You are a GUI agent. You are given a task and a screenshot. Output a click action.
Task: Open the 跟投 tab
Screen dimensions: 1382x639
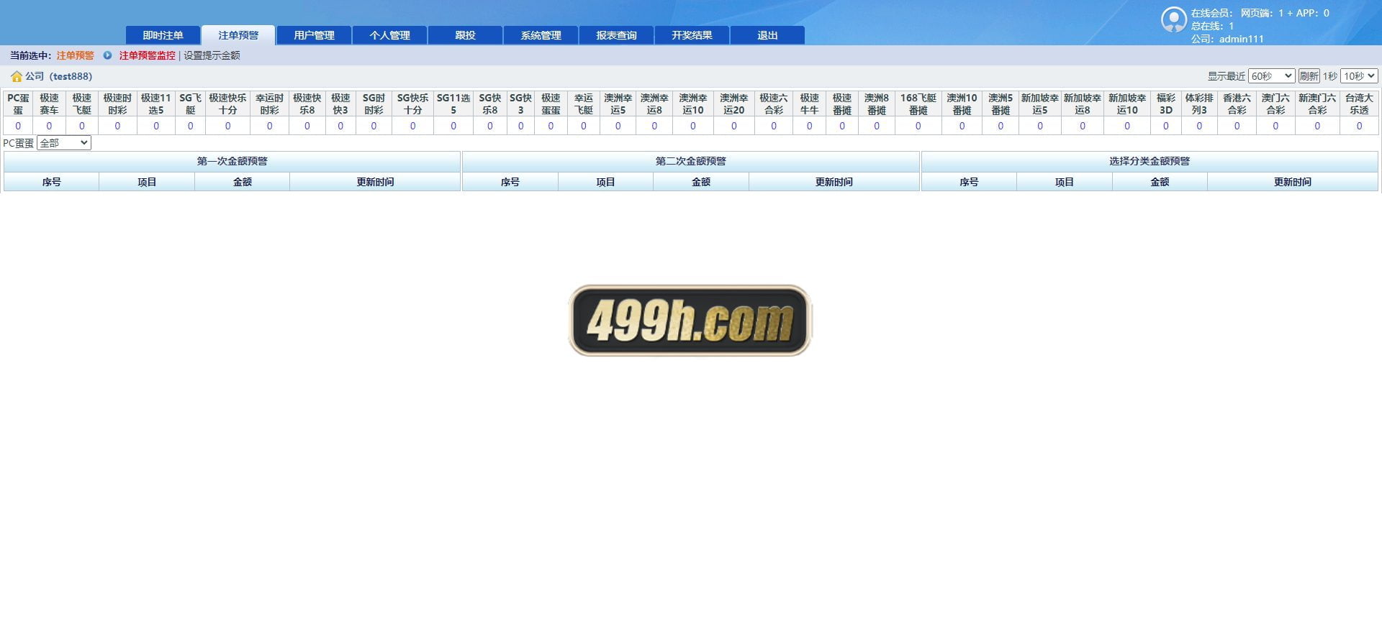(x=465, y=35)
